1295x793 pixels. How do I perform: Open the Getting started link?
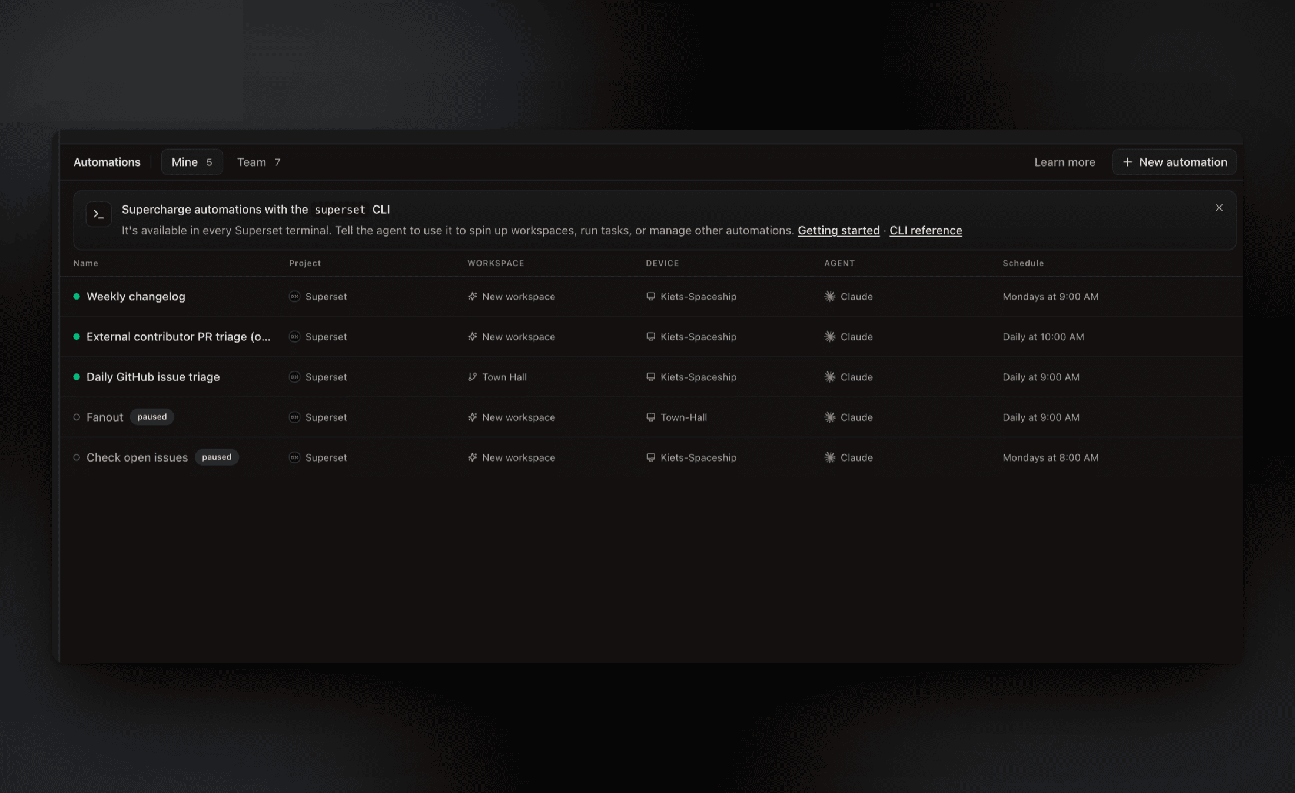click(838, 230)
